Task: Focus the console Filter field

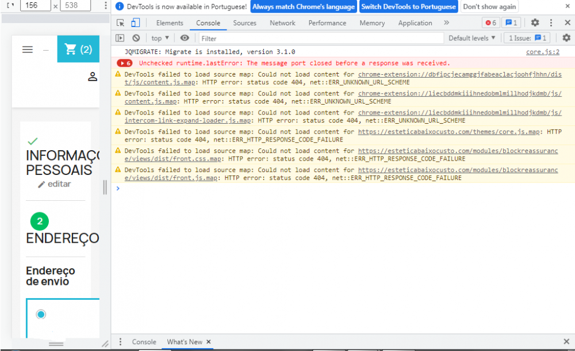Action: [x=321, y=38]
